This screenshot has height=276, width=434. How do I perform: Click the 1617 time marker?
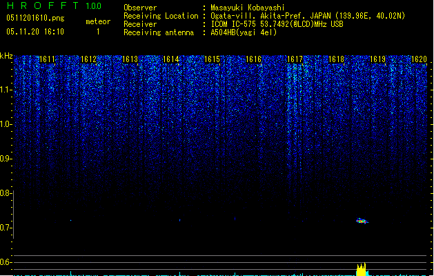pyautogui.click(x=295, y=59)
